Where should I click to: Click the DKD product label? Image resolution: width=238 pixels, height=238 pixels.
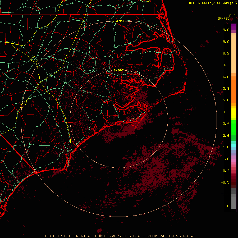coord(232,16)
